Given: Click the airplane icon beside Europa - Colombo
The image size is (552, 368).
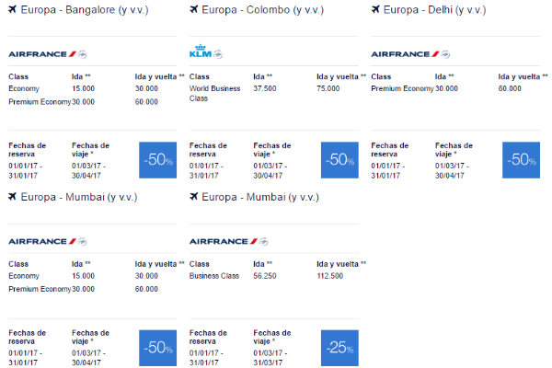Looking at the screenshot, I should click(193, 9).
